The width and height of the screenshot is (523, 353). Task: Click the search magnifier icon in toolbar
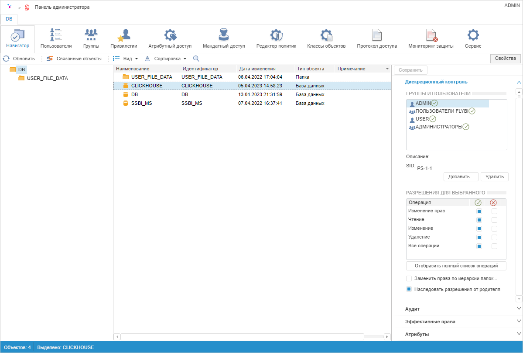pyautogui.click(x=196, y=59)
